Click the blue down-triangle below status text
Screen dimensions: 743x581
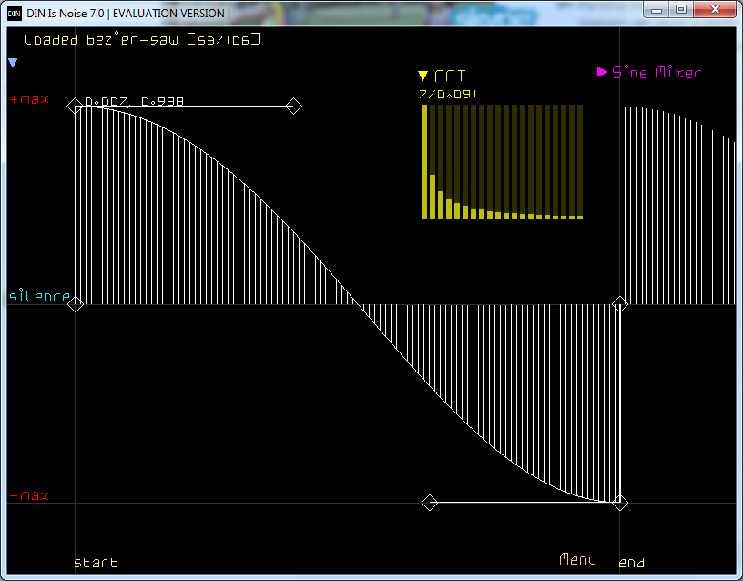[x=13, y=63]
